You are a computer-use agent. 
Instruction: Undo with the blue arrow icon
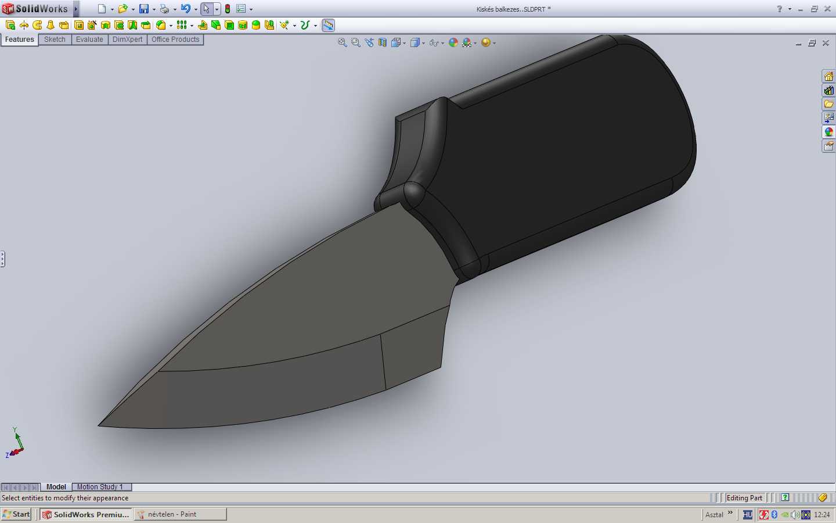coord(185,9)
